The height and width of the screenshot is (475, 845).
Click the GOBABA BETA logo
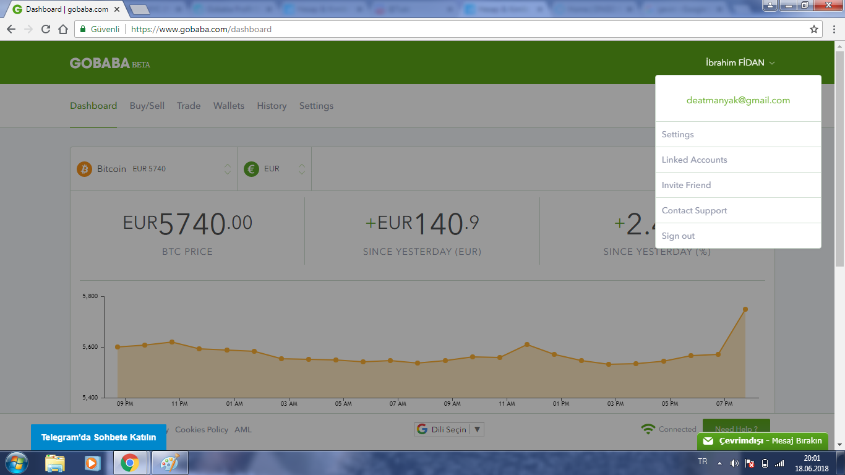(110, 63)
